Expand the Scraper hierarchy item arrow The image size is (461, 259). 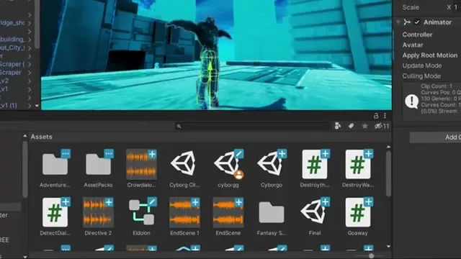(x=30, y=73)
